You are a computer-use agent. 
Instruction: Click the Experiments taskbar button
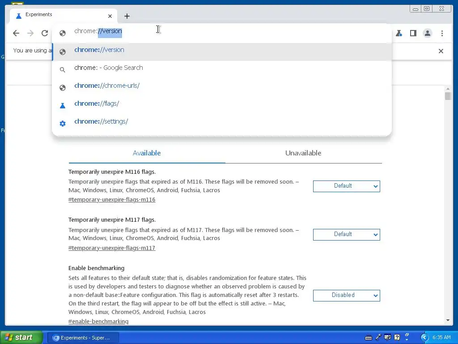pos(83,338)
